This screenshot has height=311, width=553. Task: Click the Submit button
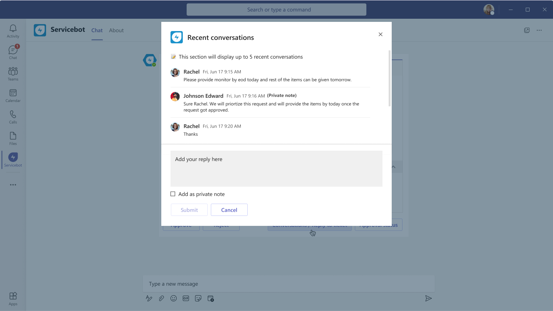[189, 210]
